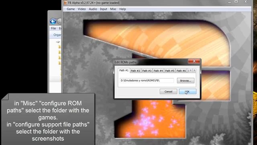The width and height of the screenshot is (257, 145).
Task: Open the Video menu
Action: tap(82, 9)
